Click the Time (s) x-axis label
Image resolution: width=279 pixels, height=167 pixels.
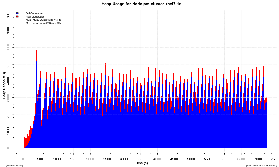[x=141, y=163]
